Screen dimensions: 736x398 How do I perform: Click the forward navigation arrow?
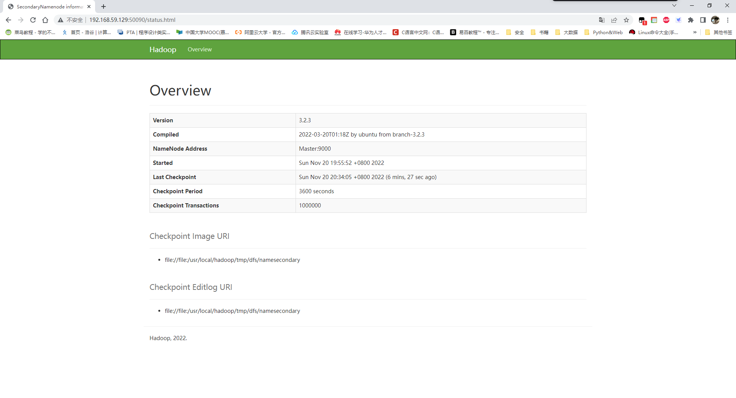21,20
